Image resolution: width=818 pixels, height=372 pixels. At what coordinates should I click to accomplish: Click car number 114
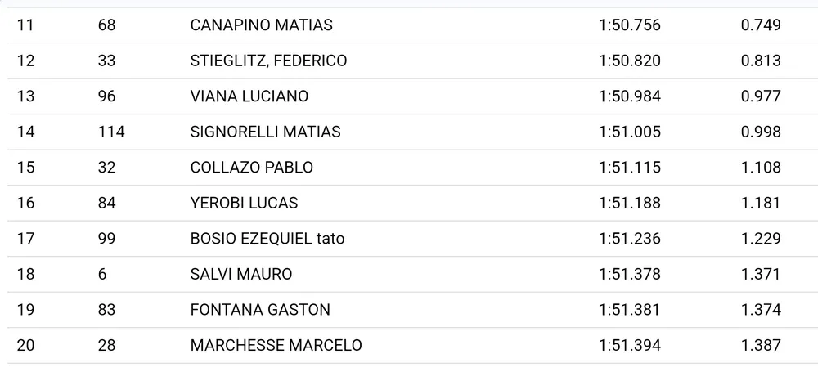[110, 132]
